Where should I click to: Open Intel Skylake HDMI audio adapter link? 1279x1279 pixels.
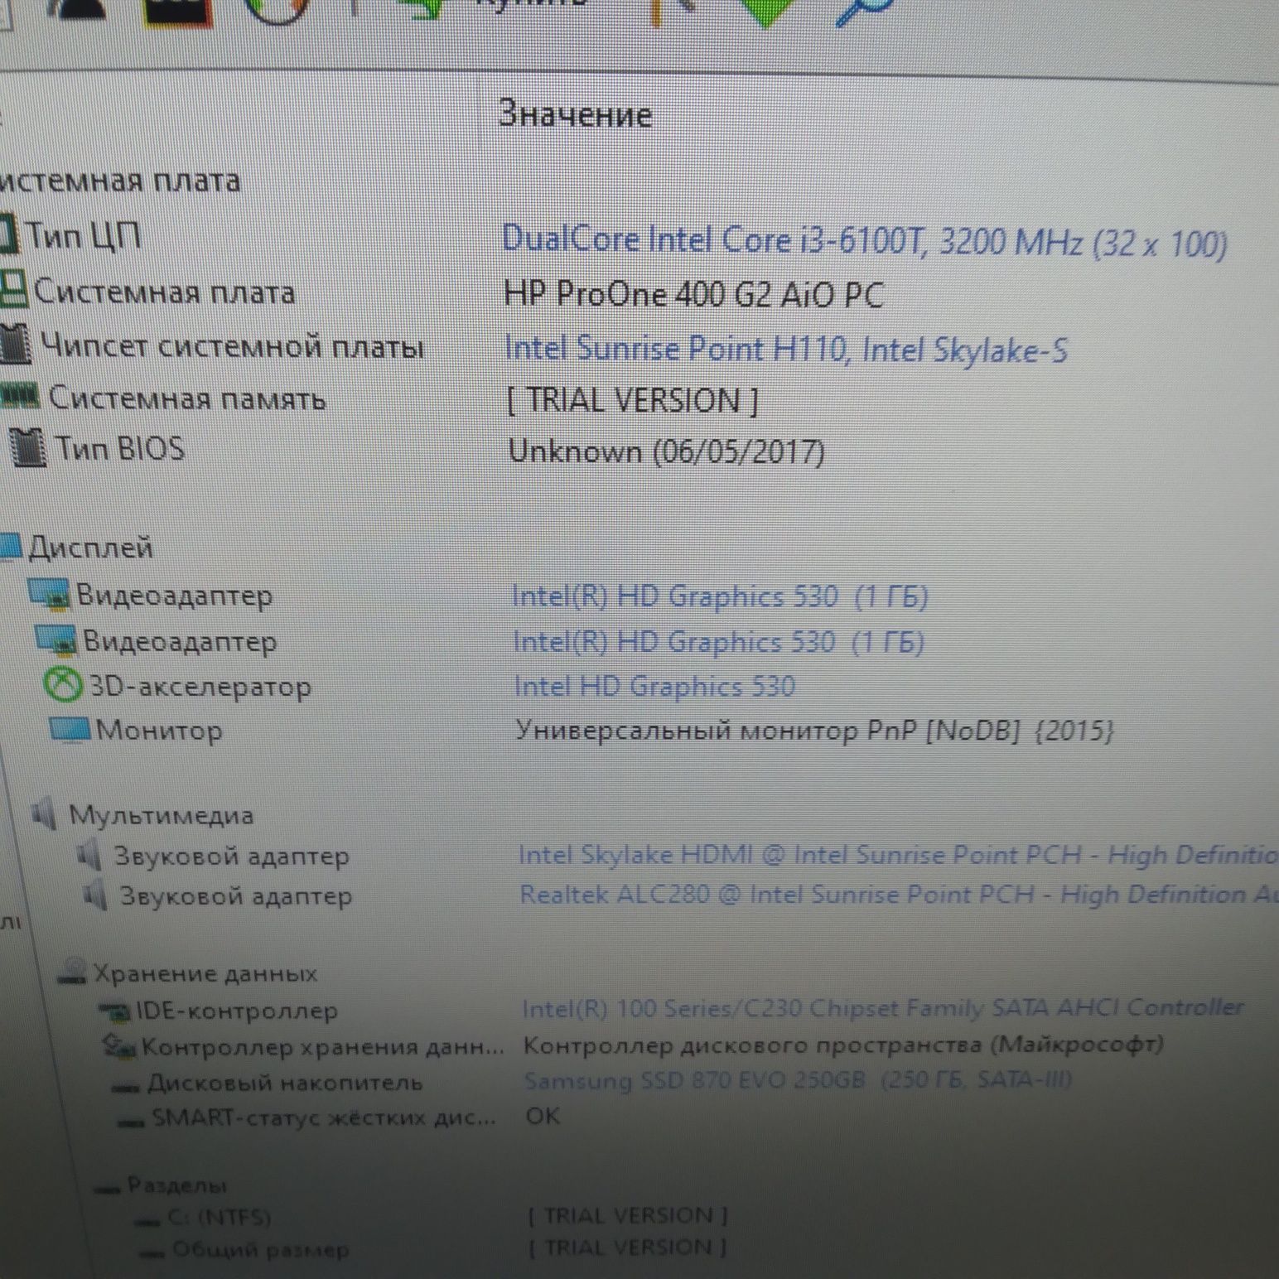click(x=898, y=855)
